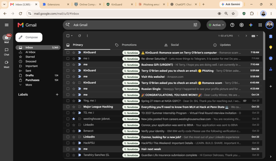The image size is (276, 161).
Task: Reload the page in browser toolbar
Action: click(21, 14)
